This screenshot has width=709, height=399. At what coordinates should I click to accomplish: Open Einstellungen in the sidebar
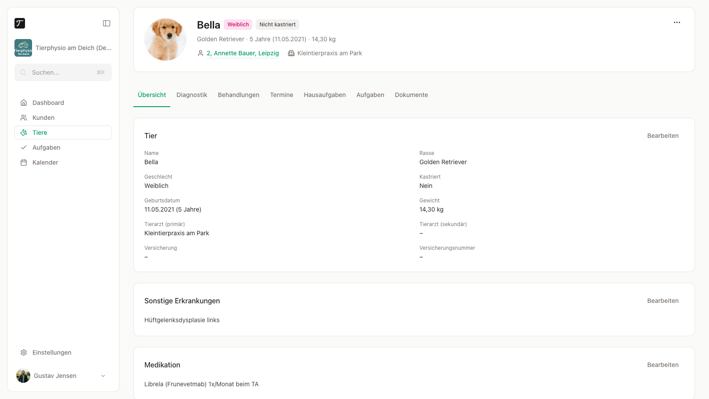tap(63, 352)
